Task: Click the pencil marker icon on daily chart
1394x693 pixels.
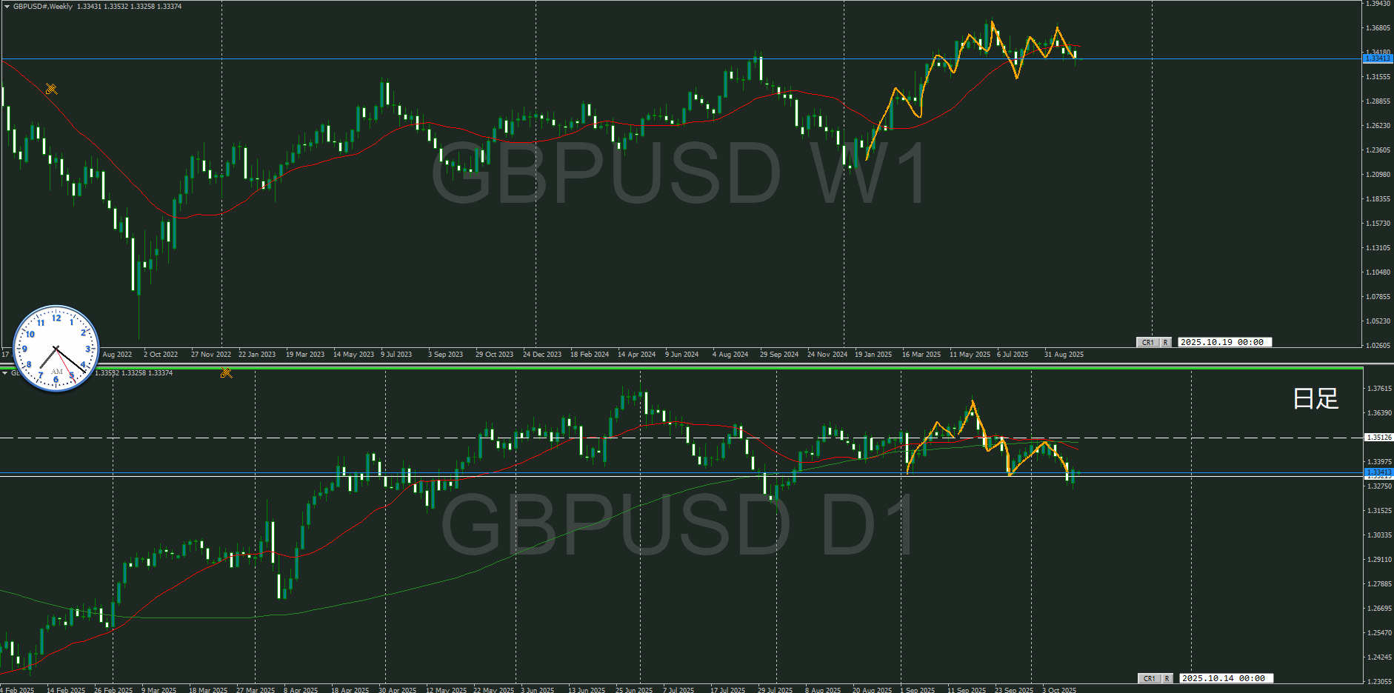Action: [226, 373]
